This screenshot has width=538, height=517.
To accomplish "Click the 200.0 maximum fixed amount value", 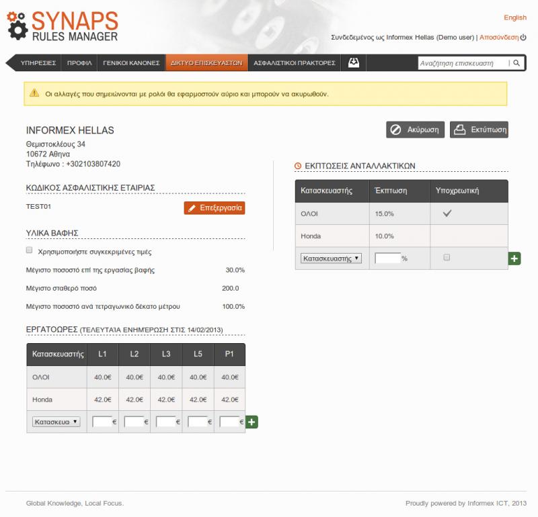I will [230, 288].
